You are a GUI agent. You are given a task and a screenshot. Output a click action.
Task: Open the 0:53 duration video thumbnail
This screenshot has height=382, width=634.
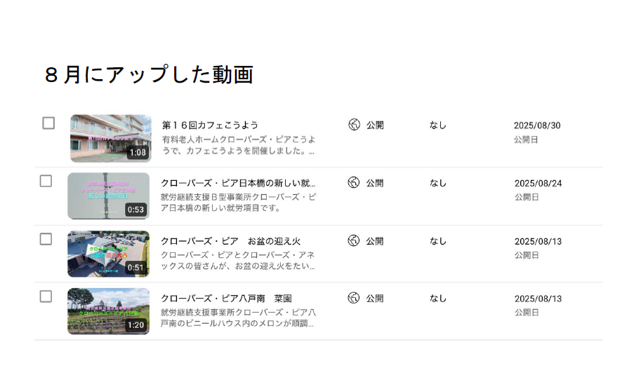108,196
